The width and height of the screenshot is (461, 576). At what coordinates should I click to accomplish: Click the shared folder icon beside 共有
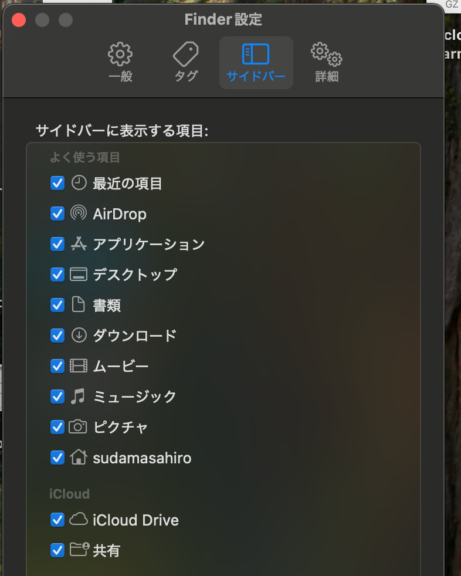(x=79, y=550)
